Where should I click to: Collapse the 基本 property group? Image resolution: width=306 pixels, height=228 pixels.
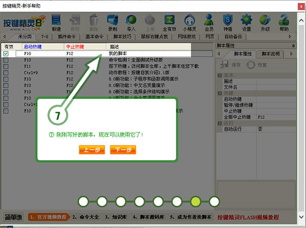tap(219, 75)
